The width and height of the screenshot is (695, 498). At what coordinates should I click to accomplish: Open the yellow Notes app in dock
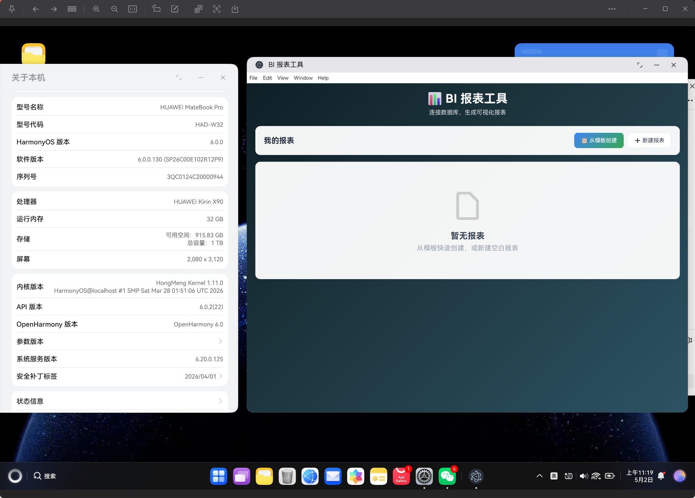coord(379,476)
